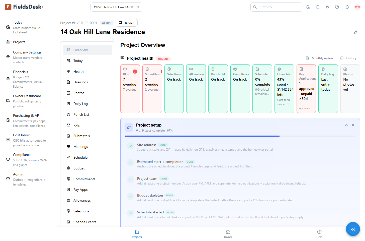Open Monthly review

pos(320,58)
